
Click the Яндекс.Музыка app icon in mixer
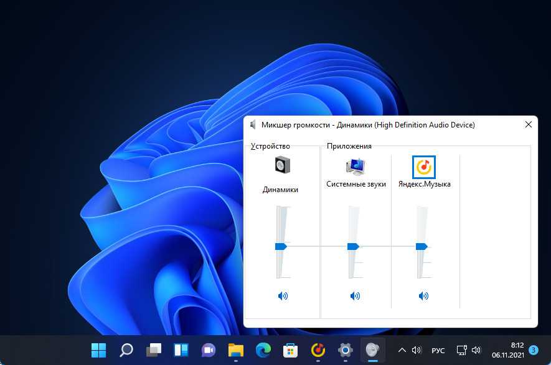point(424,167)
